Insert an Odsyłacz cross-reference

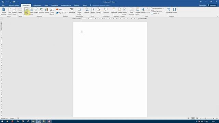(99, 11)
